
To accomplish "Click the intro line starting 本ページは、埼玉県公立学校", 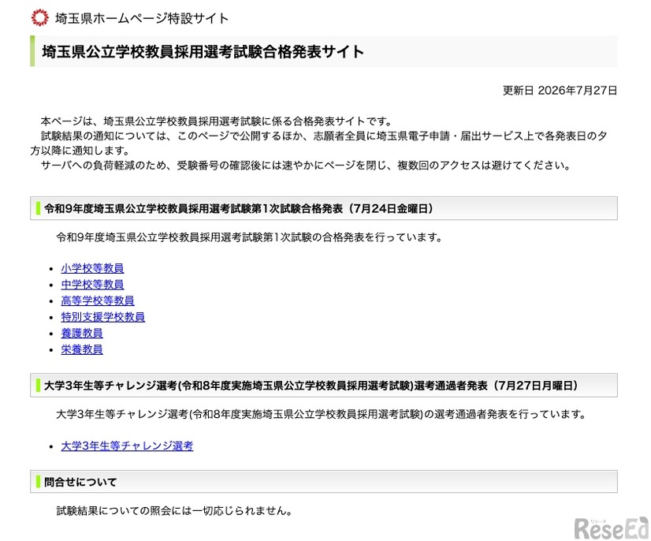I will click(x=216, y=121).
